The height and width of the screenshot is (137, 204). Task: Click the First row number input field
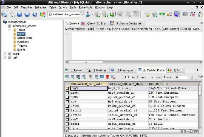pyautogui.click(x=182, y=77)
